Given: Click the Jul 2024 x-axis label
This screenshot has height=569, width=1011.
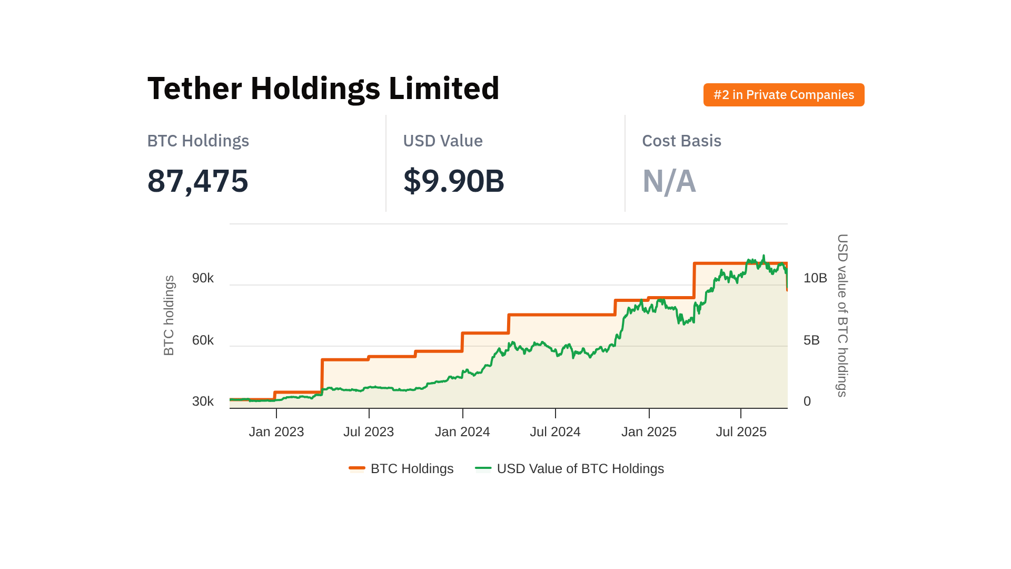Looking at the screenshot, I should pyautogui.click(x=555, y=432).
